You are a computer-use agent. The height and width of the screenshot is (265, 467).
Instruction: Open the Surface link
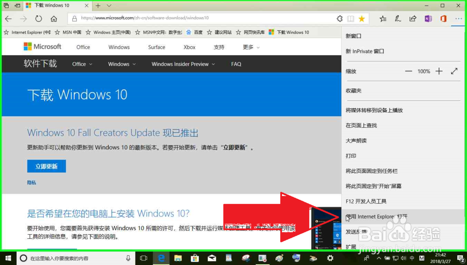(156, 47)
